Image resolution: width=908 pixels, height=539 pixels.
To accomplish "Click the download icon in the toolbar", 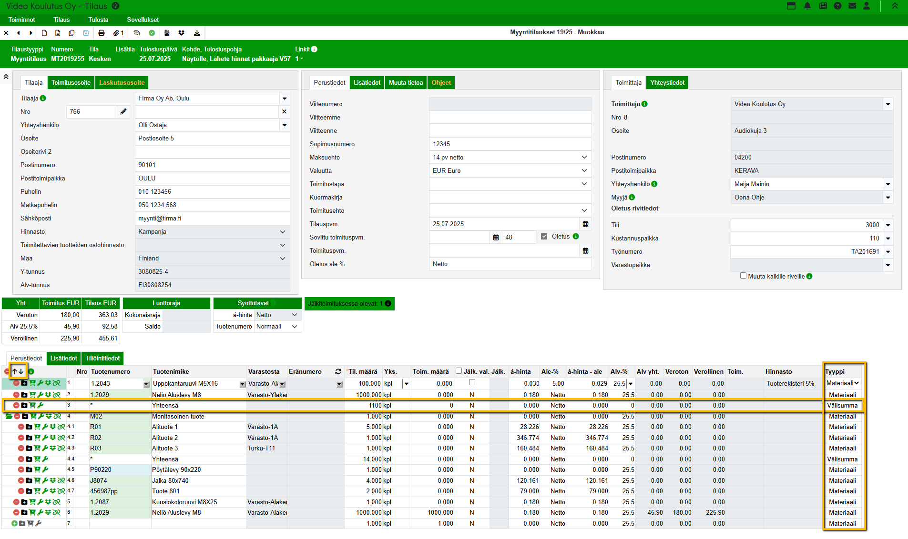I will point(197,33).
